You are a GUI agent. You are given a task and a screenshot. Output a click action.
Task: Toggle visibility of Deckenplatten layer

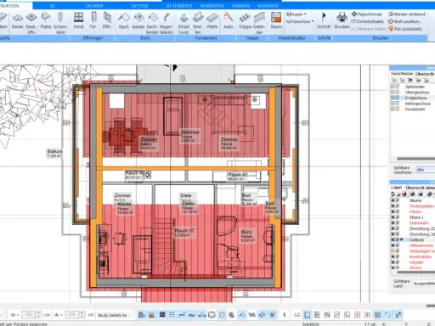click(393, 206)
